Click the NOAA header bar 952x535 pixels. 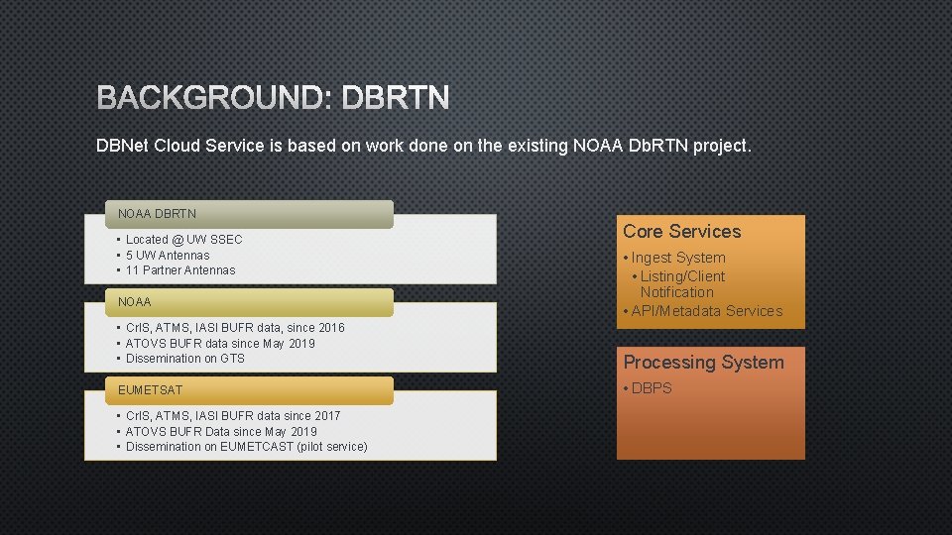[249, 302]
